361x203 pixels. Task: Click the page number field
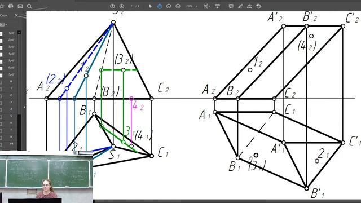132,6
